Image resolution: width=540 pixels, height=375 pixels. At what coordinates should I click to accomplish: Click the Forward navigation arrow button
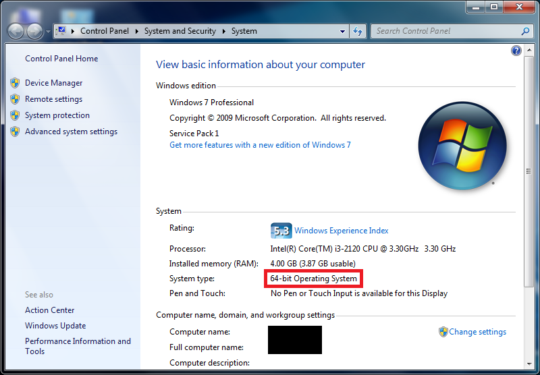(x=35, y=31)
